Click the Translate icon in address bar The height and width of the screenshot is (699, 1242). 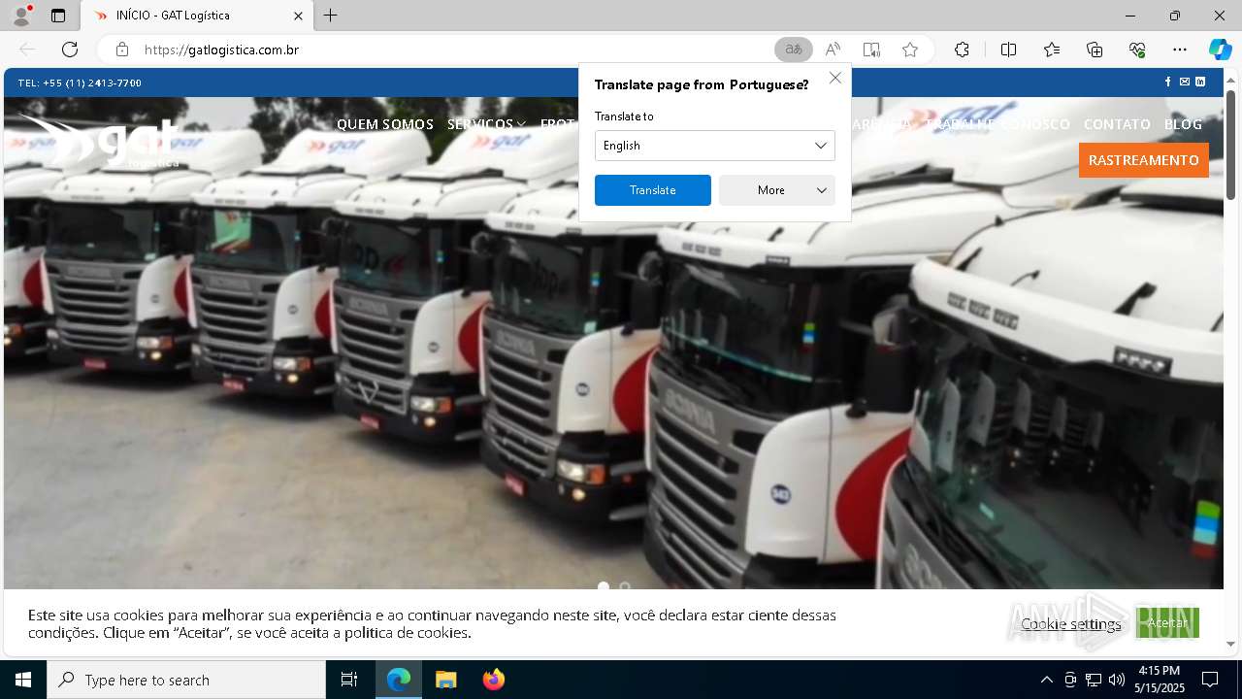794,50
